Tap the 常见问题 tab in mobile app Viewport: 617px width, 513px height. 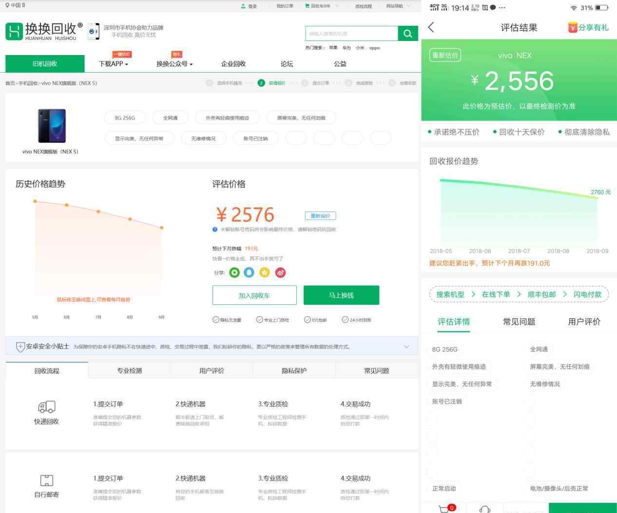519,322
